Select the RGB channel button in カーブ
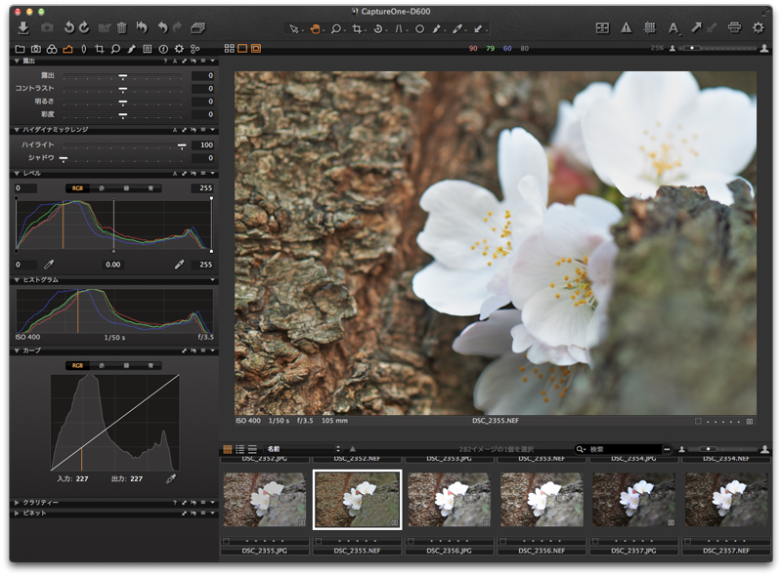The width and height of the screenshot is (782, 576). pyautogui.click(x=77, y=365)
